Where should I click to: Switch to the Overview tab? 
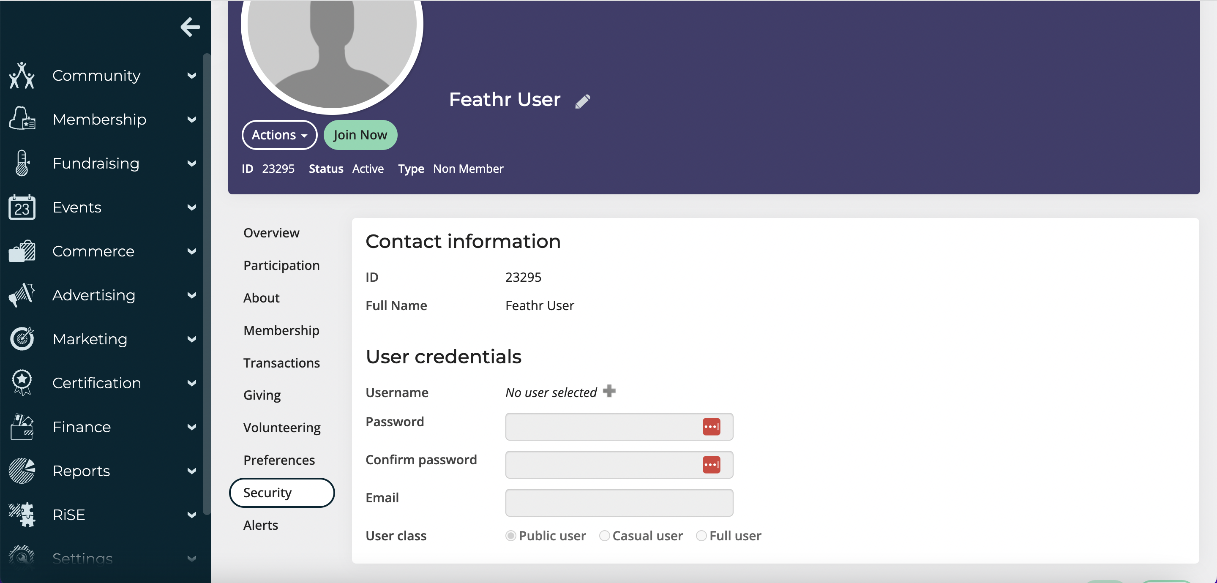[271, 233]
